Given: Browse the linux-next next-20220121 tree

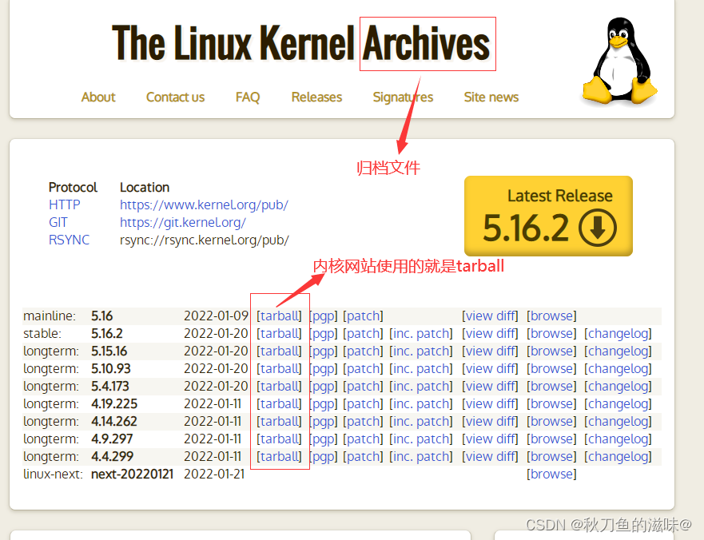Looking at the screenshot, I should (551, 474).
